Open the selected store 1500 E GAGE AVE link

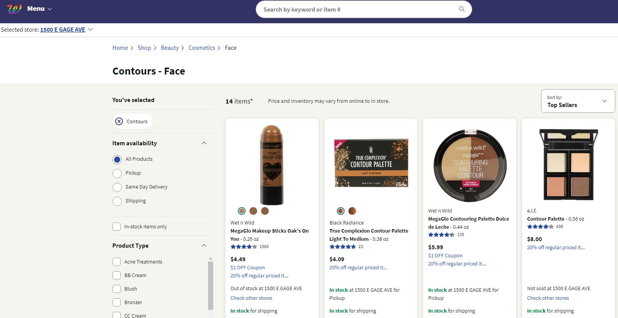point(63,30)
